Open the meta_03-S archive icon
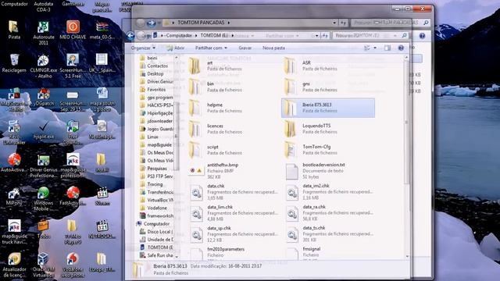500x281 pixels. click(x=102, y=30)
